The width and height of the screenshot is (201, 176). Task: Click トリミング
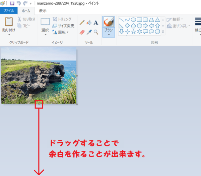62,19
